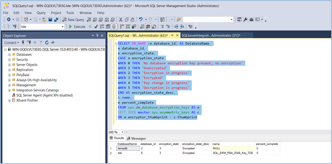Open the Connect dropdown in Object Explorer
The width and height of the screenshot is (332, 164).
click(11, 43)
